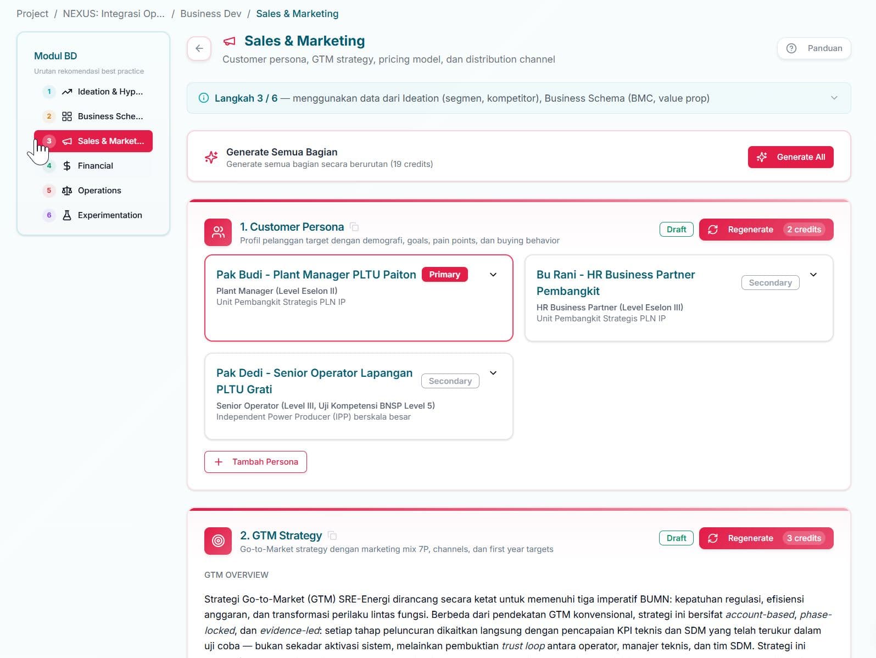Click the Customer Persona people icon
Screen dimensions: 876x658
(x=218, y=232)
